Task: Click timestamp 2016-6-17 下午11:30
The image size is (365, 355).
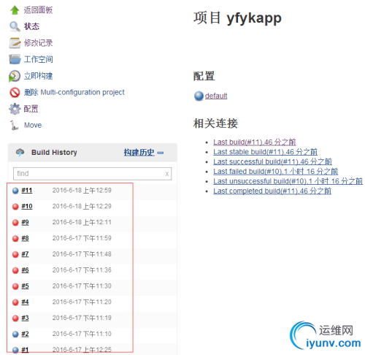Action: [x=82, y=286]
